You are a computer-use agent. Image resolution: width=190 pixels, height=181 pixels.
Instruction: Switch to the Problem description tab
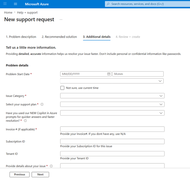[21, 37]
